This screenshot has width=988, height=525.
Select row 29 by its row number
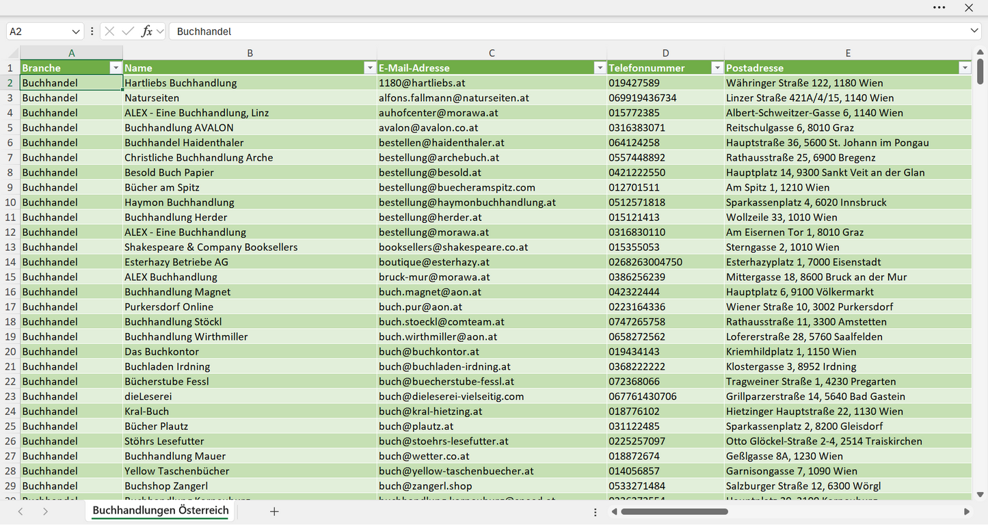pos(10,486)
